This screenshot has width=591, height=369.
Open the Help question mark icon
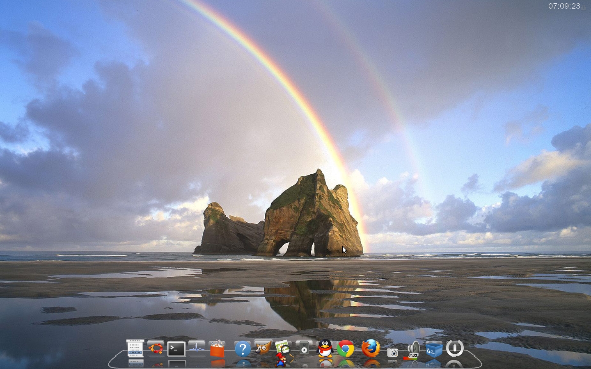tap(243, 349)
